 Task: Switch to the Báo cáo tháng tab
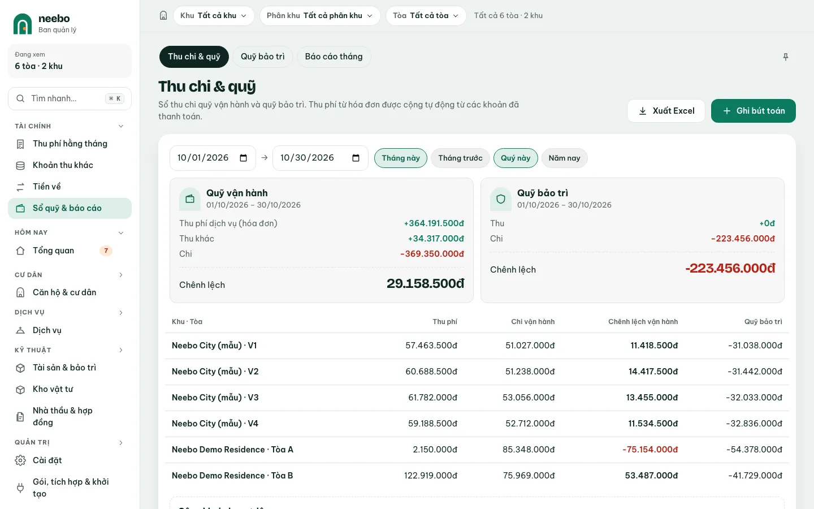pos(334,57)
